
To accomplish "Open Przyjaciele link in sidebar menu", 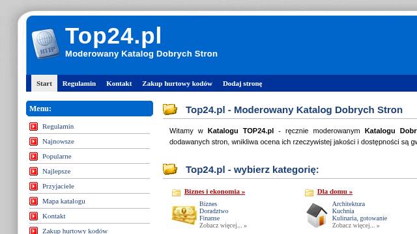I will [58, 187].
